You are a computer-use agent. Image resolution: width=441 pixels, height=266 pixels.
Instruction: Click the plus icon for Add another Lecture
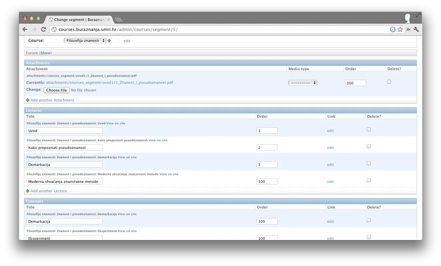[x=28, y=191]
